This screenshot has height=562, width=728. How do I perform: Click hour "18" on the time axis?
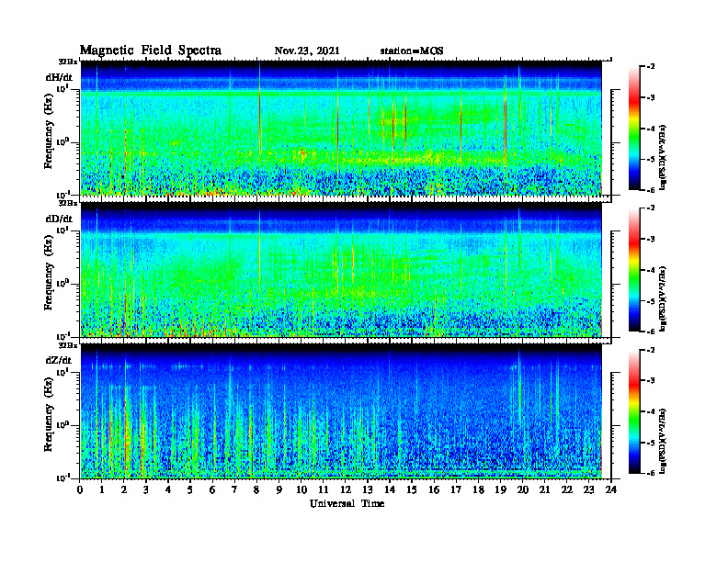[478, 490]
